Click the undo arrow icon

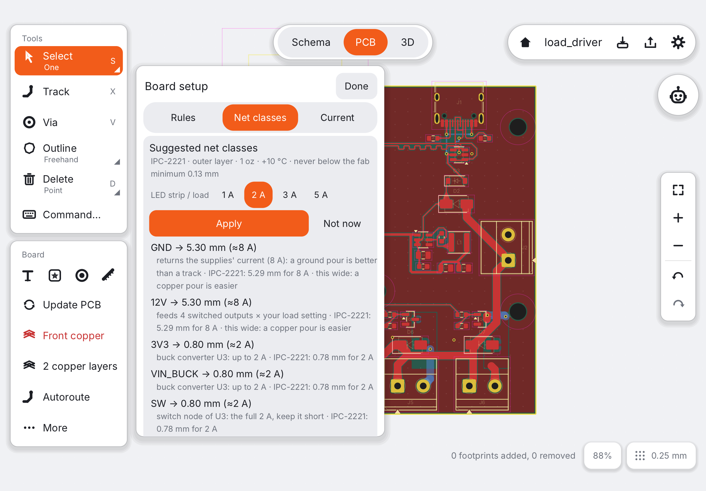[678, 276]
